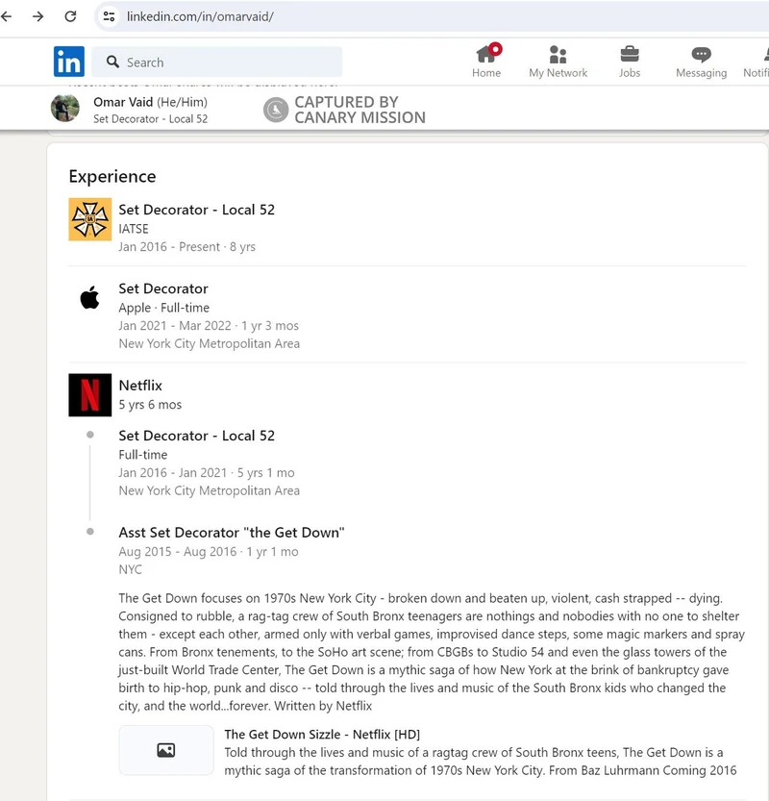Click the browser back arrow
769x801 pixels.
6,16
